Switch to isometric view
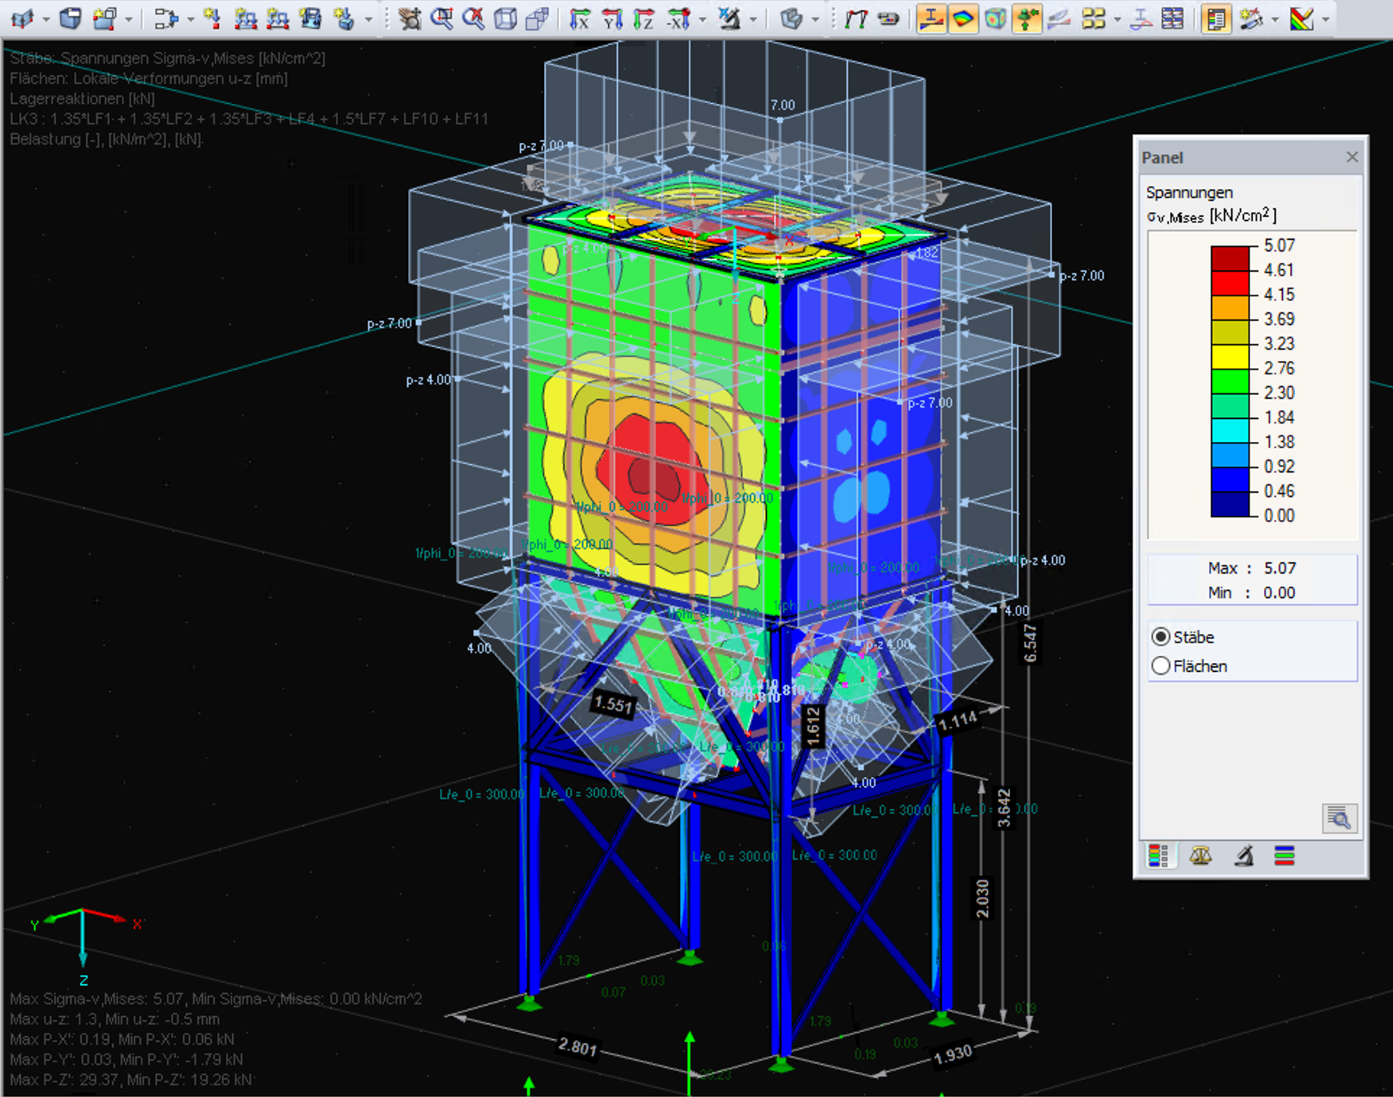 [505, 19]
